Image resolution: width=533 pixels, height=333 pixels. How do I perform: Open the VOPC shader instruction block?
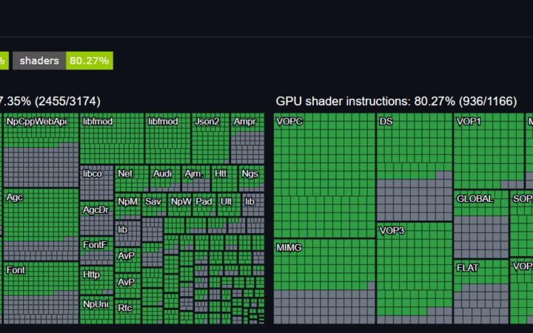pyautogui.click(x=324, y=175)
